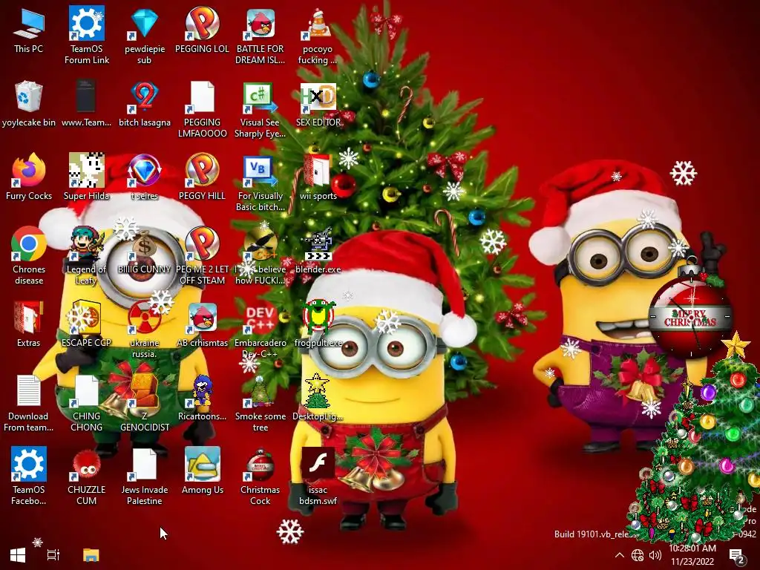Open the DesktopLig... Christmas tree icon
This screenshot has width=760, height=570.
pyautogui.click(x=318, y=398)
